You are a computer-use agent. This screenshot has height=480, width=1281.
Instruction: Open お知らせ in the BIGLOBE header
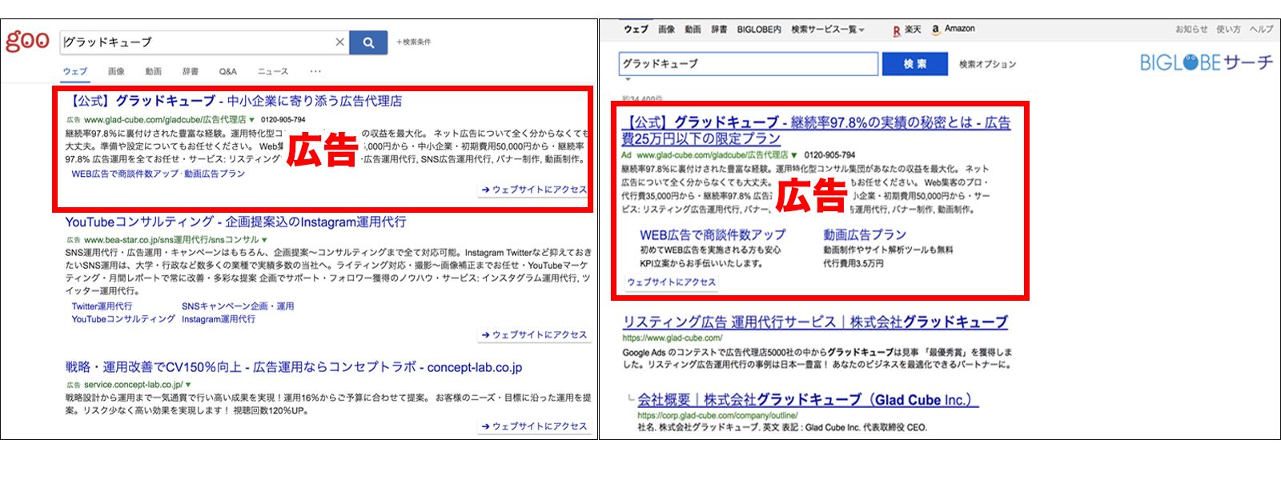(x=1191, y=30)
